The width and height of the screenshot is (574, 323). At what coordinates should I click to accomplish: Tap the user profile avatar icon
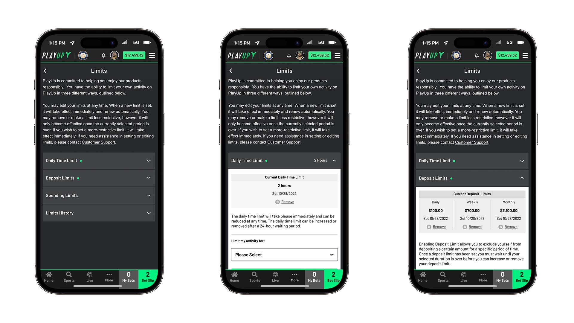(x=114, y=55)
